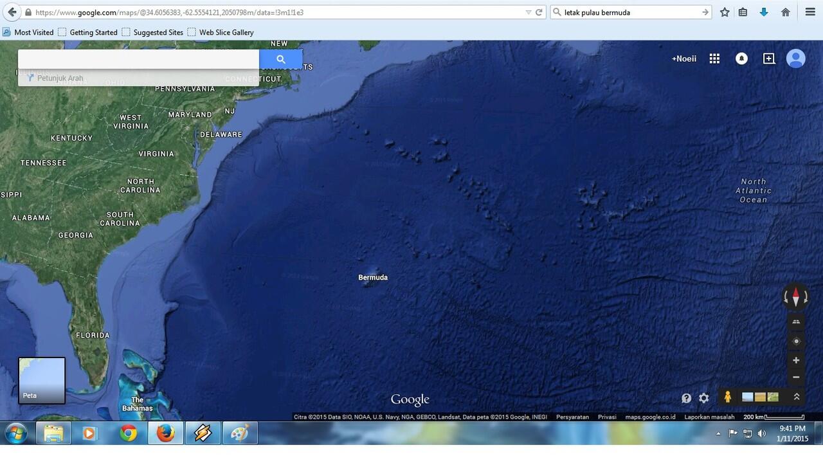Open Paint from the taskbar
This screenshot has height=463, width=823.
(x=240, y=434)
